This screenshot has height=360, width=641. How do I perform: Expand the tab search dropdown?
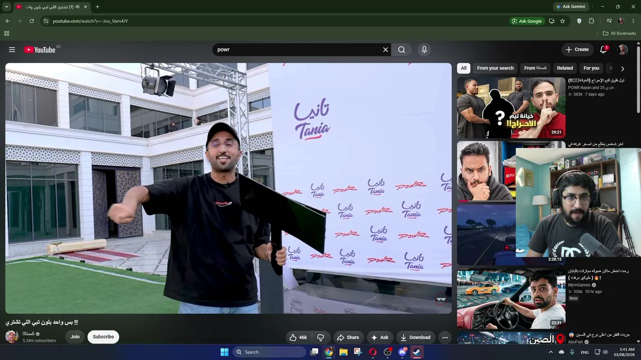tap(7, 7)
